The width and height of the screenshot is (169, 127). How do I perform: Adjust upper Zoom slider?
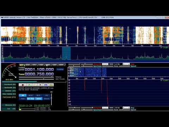(107, 66)
